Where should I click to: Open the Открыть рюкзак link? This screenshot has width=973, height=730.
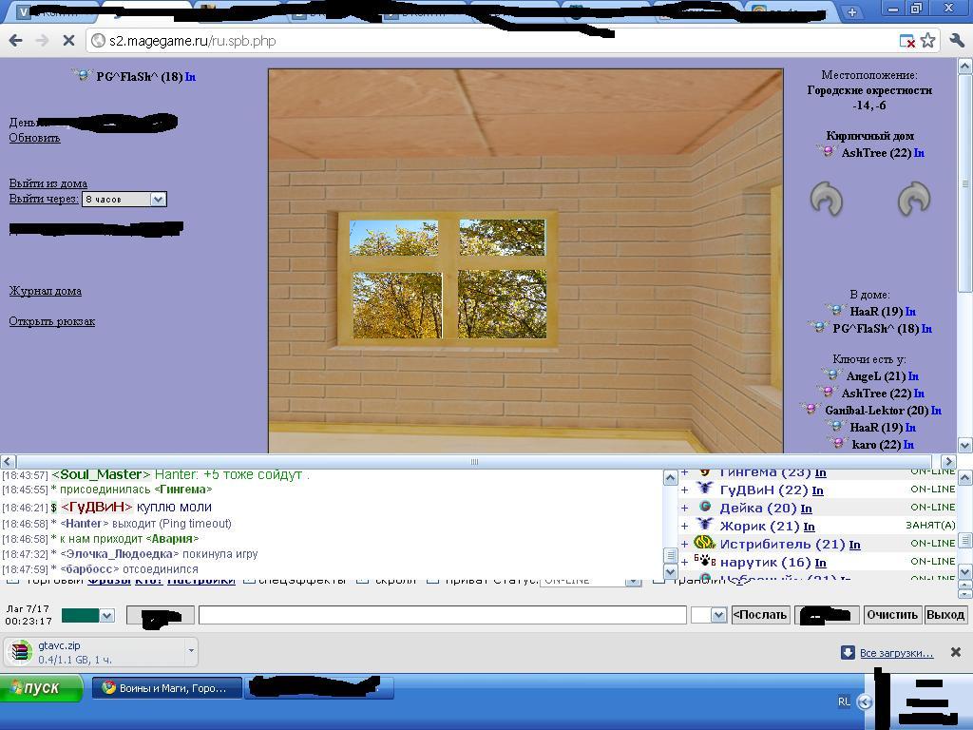click(51, 321)
